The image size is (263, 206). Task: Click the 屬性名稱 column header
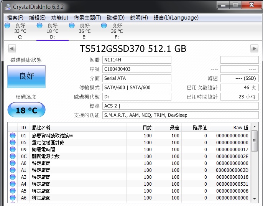pyautogui.click(x=78, y=128)
